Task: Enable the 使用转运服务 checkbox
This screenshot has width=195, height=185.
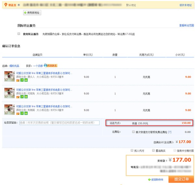Action: point(19,34)
